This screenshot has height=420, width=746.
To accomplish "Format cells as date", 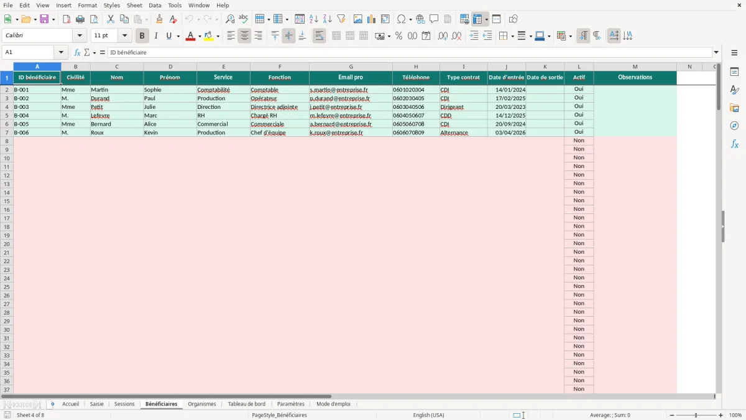I will tap(426, 36).
